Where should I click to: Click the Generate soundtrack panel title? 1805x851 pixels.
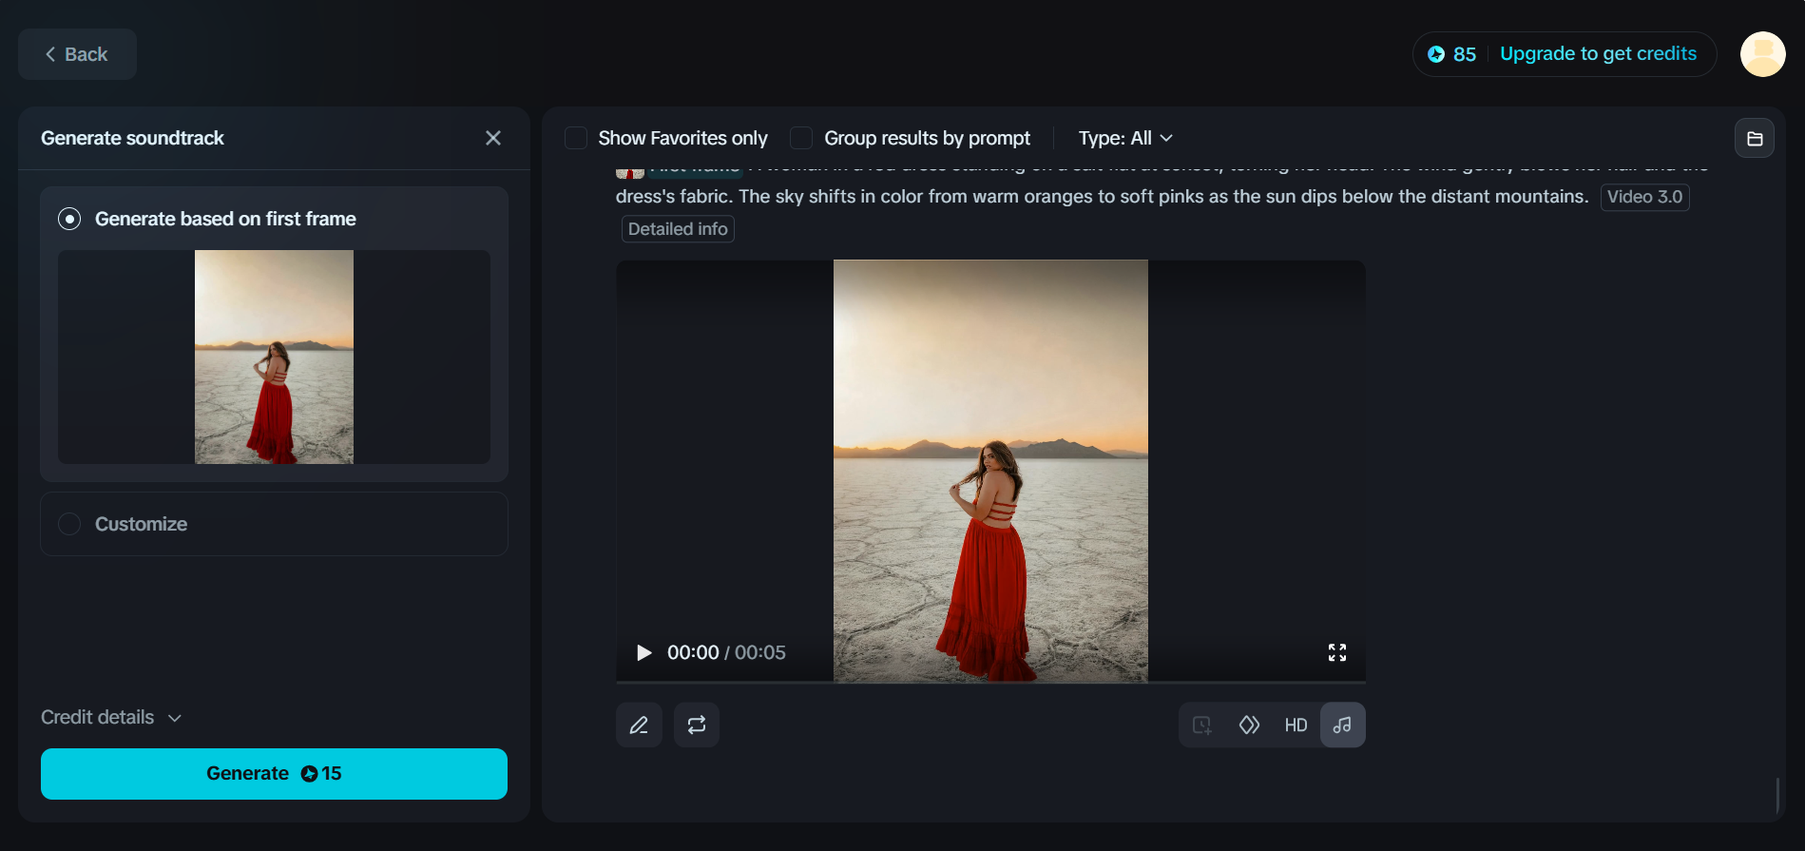(x=132, y=138)
